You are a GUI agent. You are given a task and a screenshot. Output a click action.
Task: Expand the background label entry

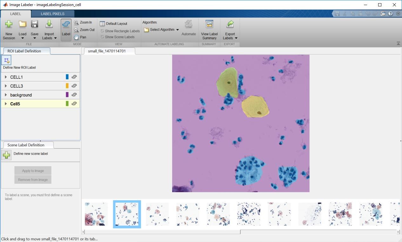(6, 94)
